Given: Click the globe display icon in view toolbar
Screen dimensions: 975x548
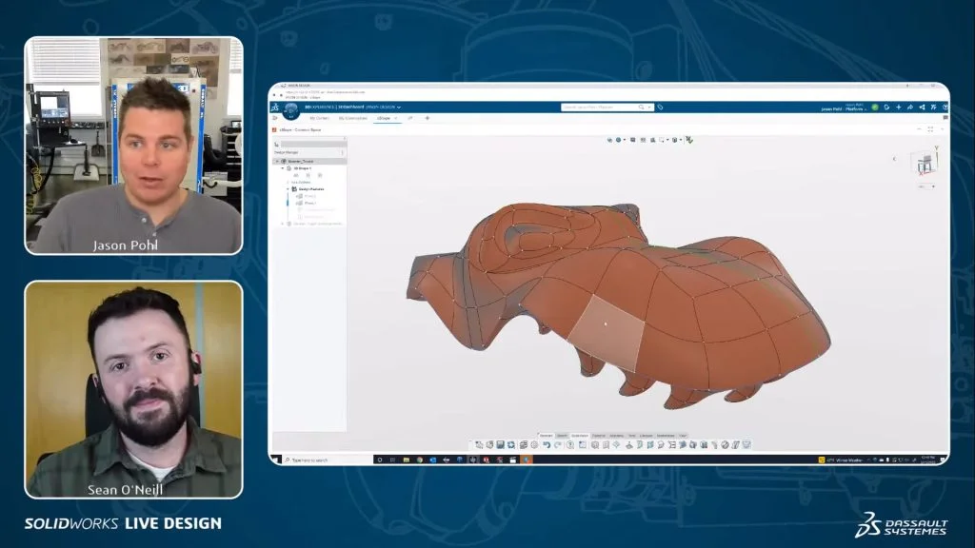Looking at the screenshot, I should click(x=619, y=140).
